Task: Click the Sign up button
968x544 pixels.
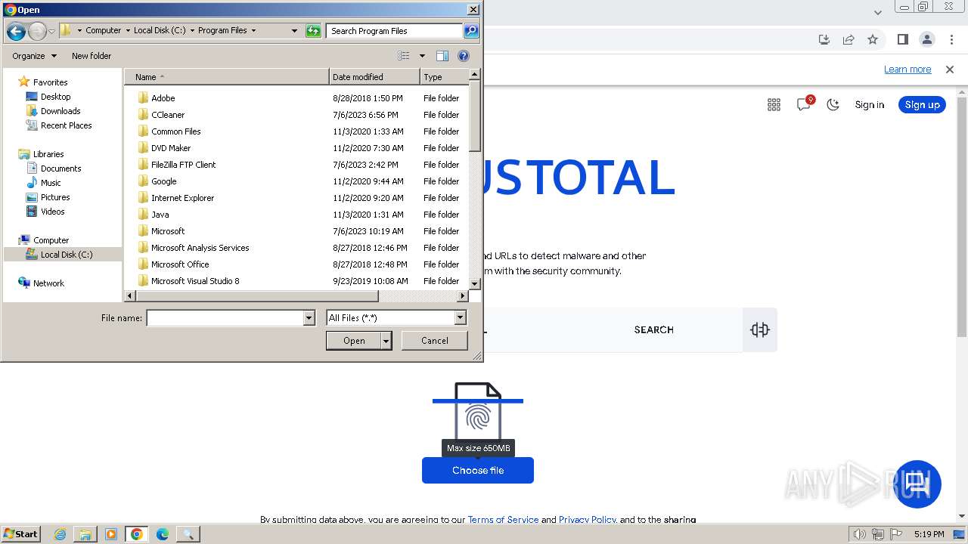Action: pyautogui.click(x=922, y=105)
